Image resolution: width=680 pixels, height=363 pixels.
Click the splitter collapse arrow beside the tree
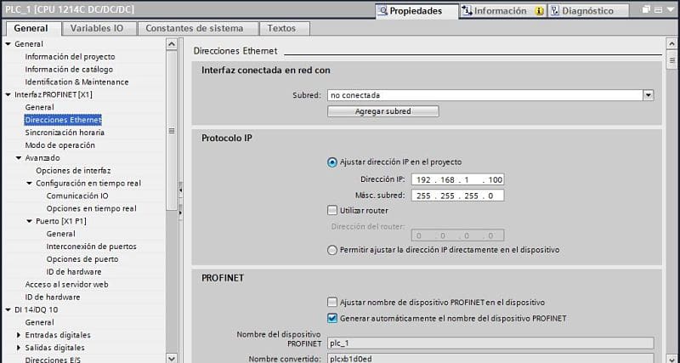point(180,189)
